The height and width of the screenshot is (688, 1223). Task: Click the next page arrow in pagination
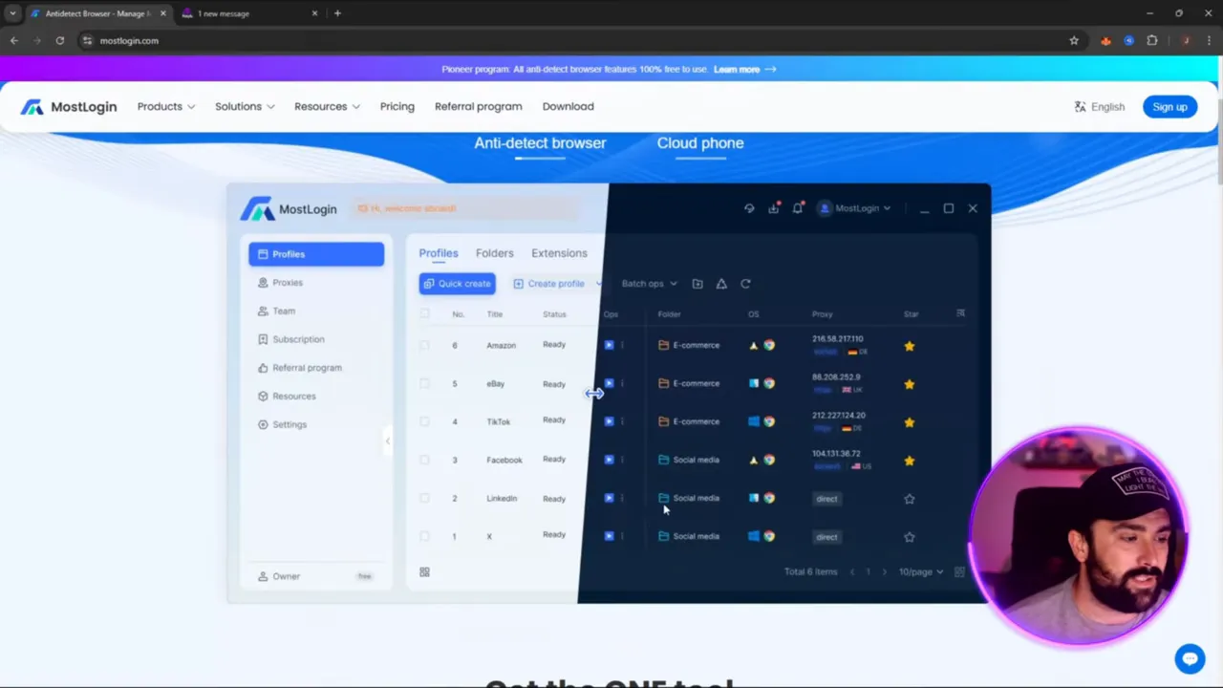coord(883,571)
